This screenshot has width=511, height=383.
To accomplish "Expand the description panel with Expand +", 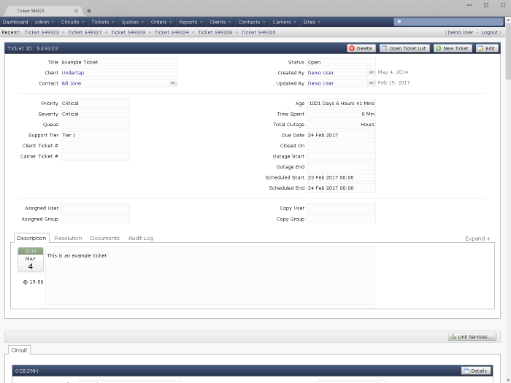I will click(477, 239).
